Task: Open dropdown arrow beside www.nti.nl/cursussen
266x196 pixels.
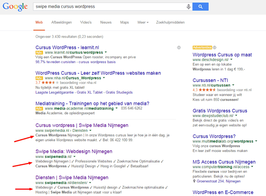Action: click(x=233, y=85)
